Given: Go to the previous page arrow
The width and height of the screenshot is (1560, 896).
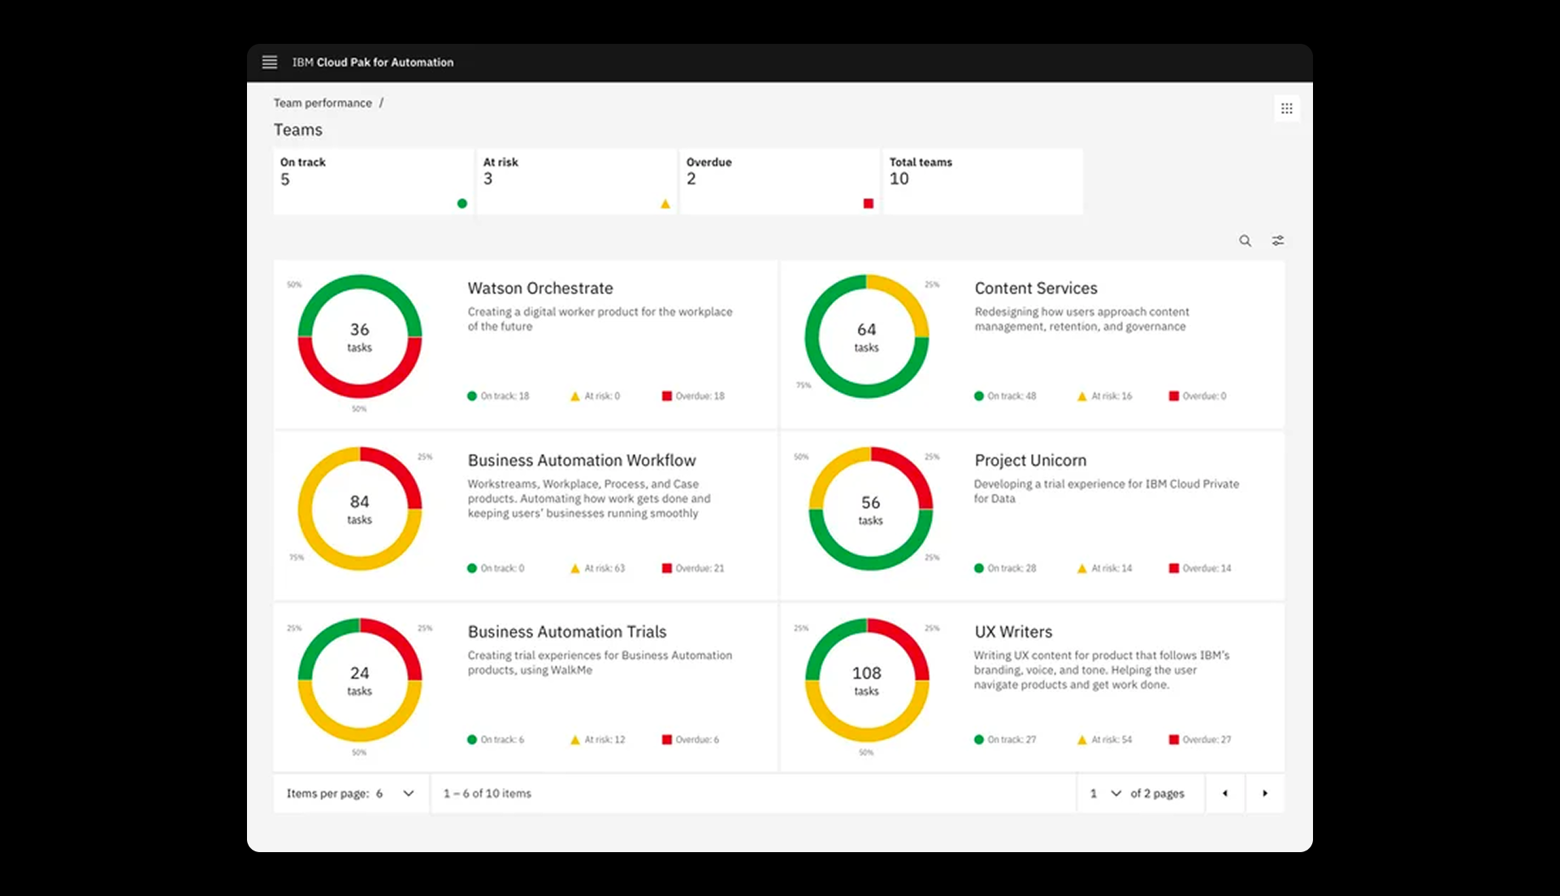Looking at the screenshot, I should pyautogui.click(x=1224, y=794).
